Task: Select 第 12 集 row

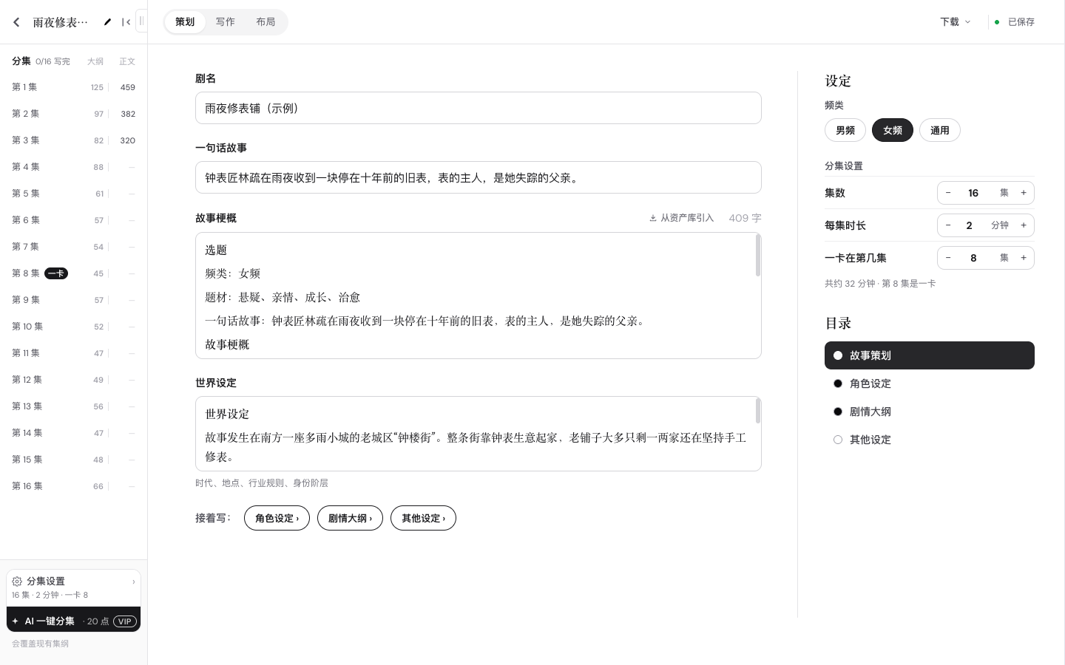Action: coord(73,380)
